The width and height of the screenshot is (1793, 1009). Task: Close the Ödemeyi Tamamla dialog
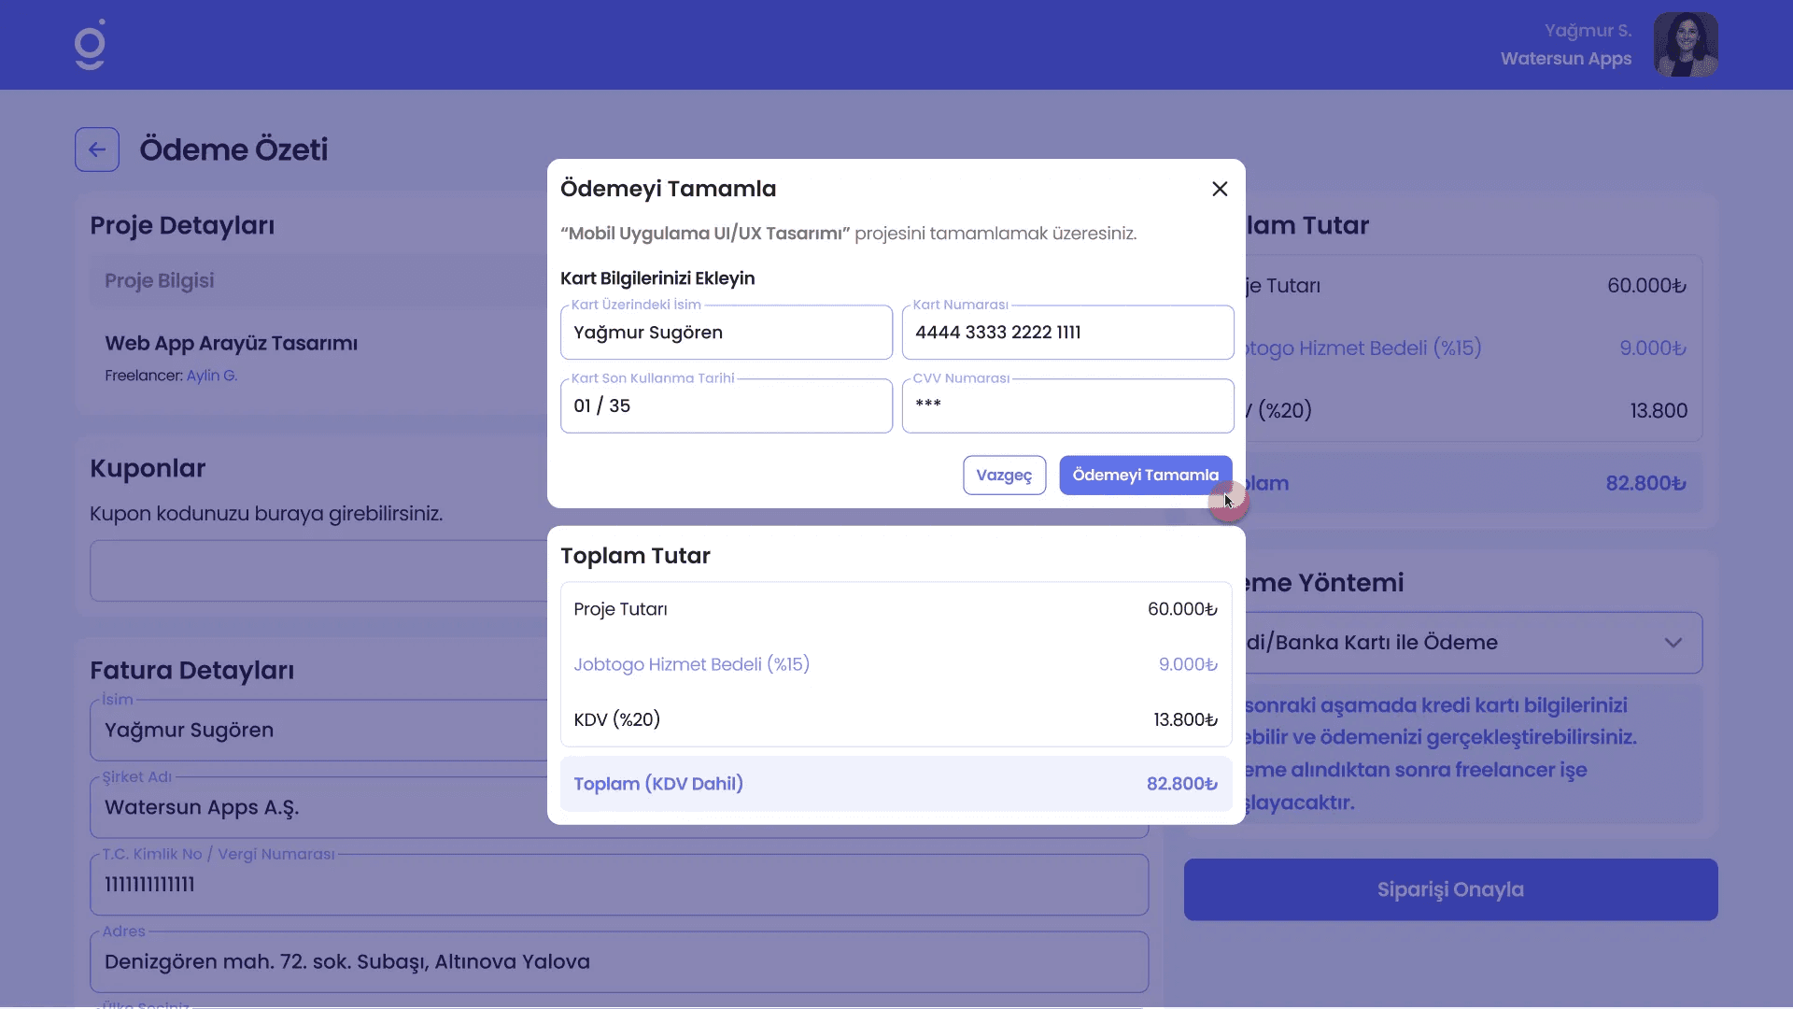(x=1220, y=189)
